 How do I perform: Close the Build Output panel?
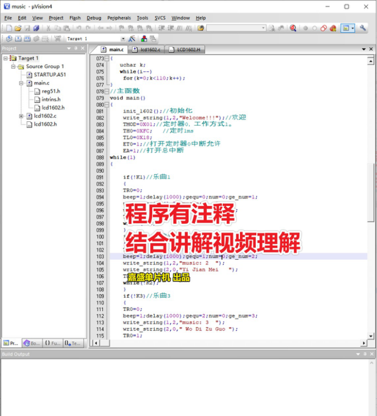coord(372,354)
